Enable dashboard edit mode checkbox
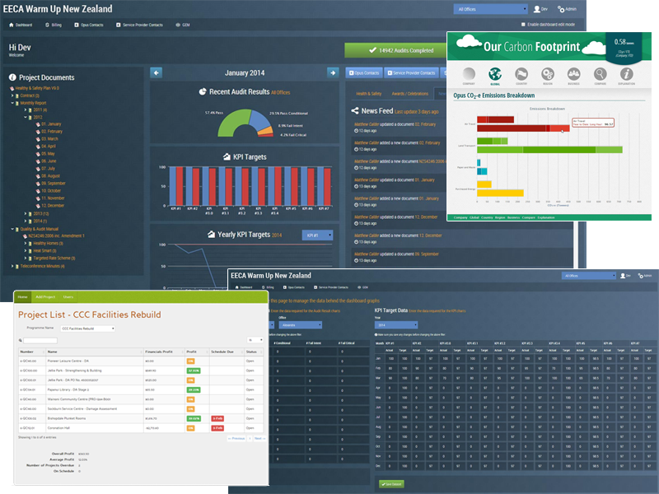Image resolution: width=659 pixels, height=494 pixels. click(523, 25)
